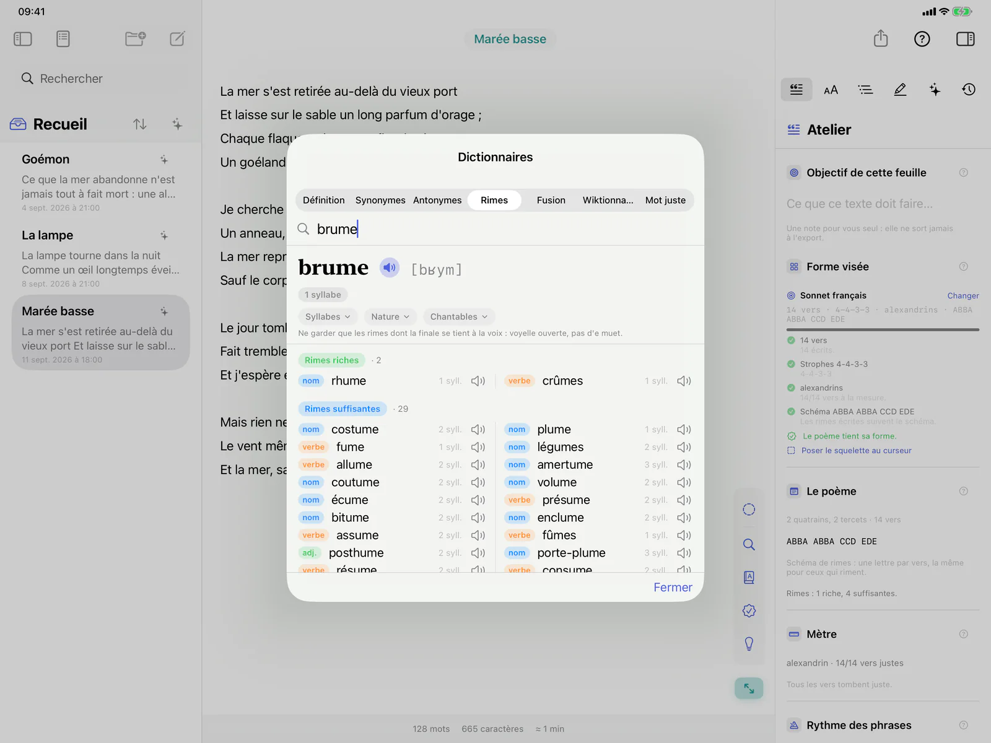This screenshot has height=743, width=991.
Task: Open the outline list icon tab
Action: (x=865, y=90)
